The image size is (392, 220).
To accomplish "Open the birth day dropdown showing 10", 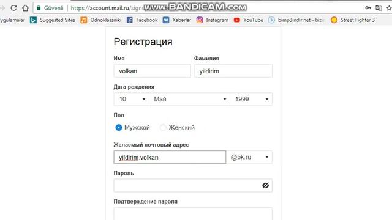I will coord(131,99).
